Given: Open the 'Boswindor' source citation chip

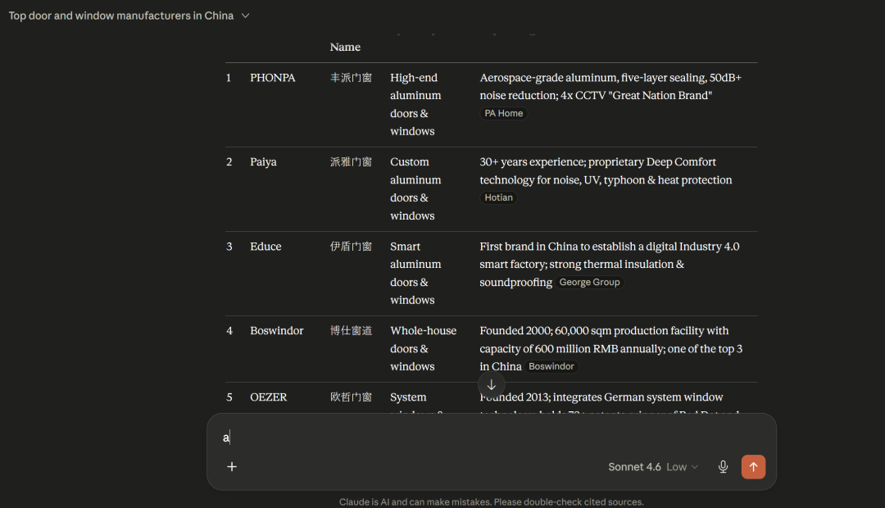Looking at the screenshot, I should [x=551, y=366].
